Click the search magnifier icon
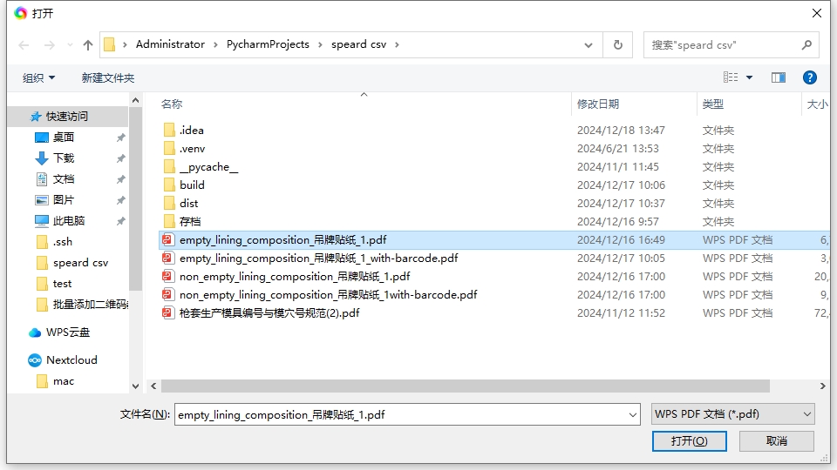The height and width of the screenshot is (470, 837). (807, 44)
